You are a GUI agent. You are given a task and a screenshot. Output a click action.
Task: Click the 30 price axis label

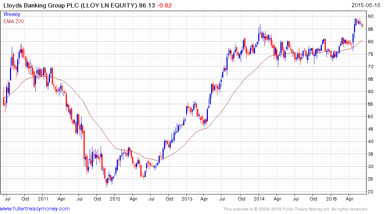pos(370,166)
